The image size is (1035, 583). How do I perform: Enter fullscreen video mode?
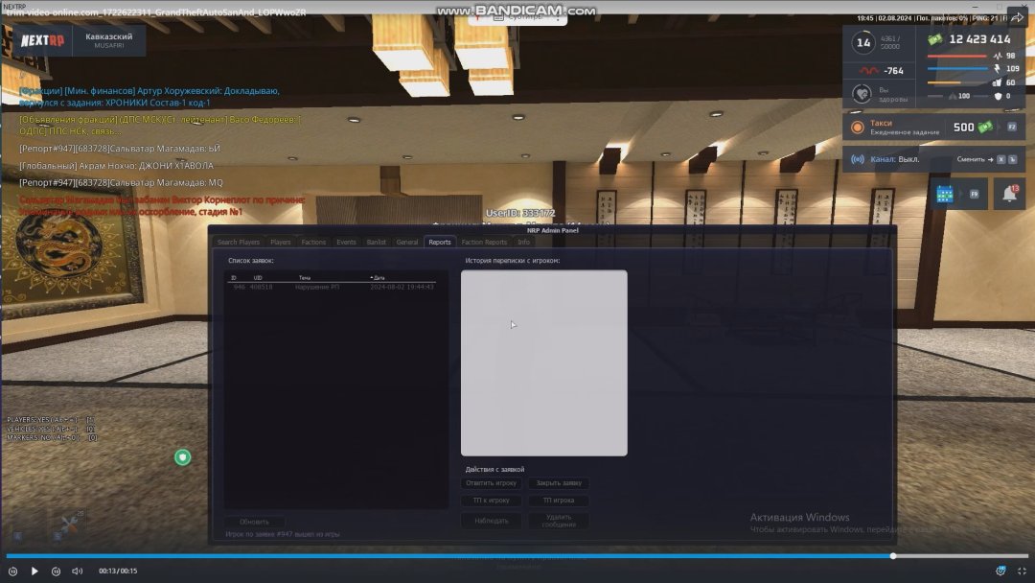[1022, 571]
